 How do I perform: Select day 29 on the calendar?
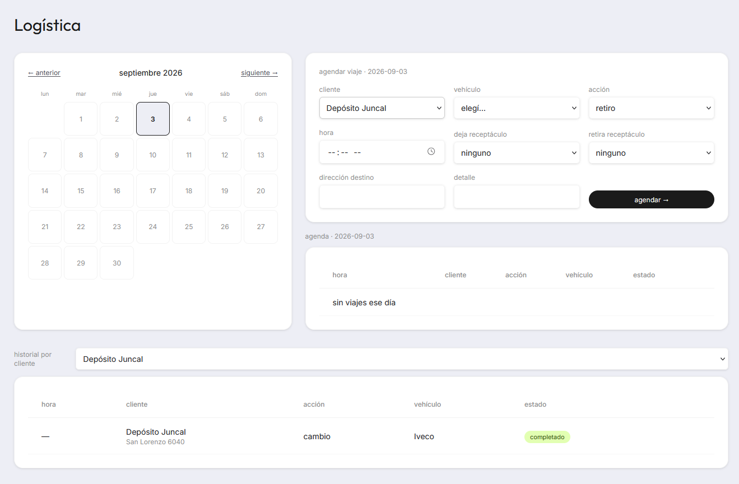(x=81, y=263)
